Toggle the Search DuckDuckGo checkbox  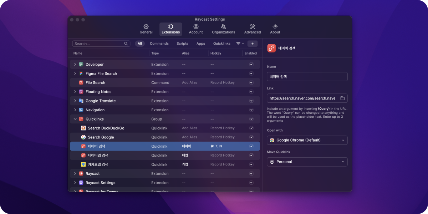251,128
